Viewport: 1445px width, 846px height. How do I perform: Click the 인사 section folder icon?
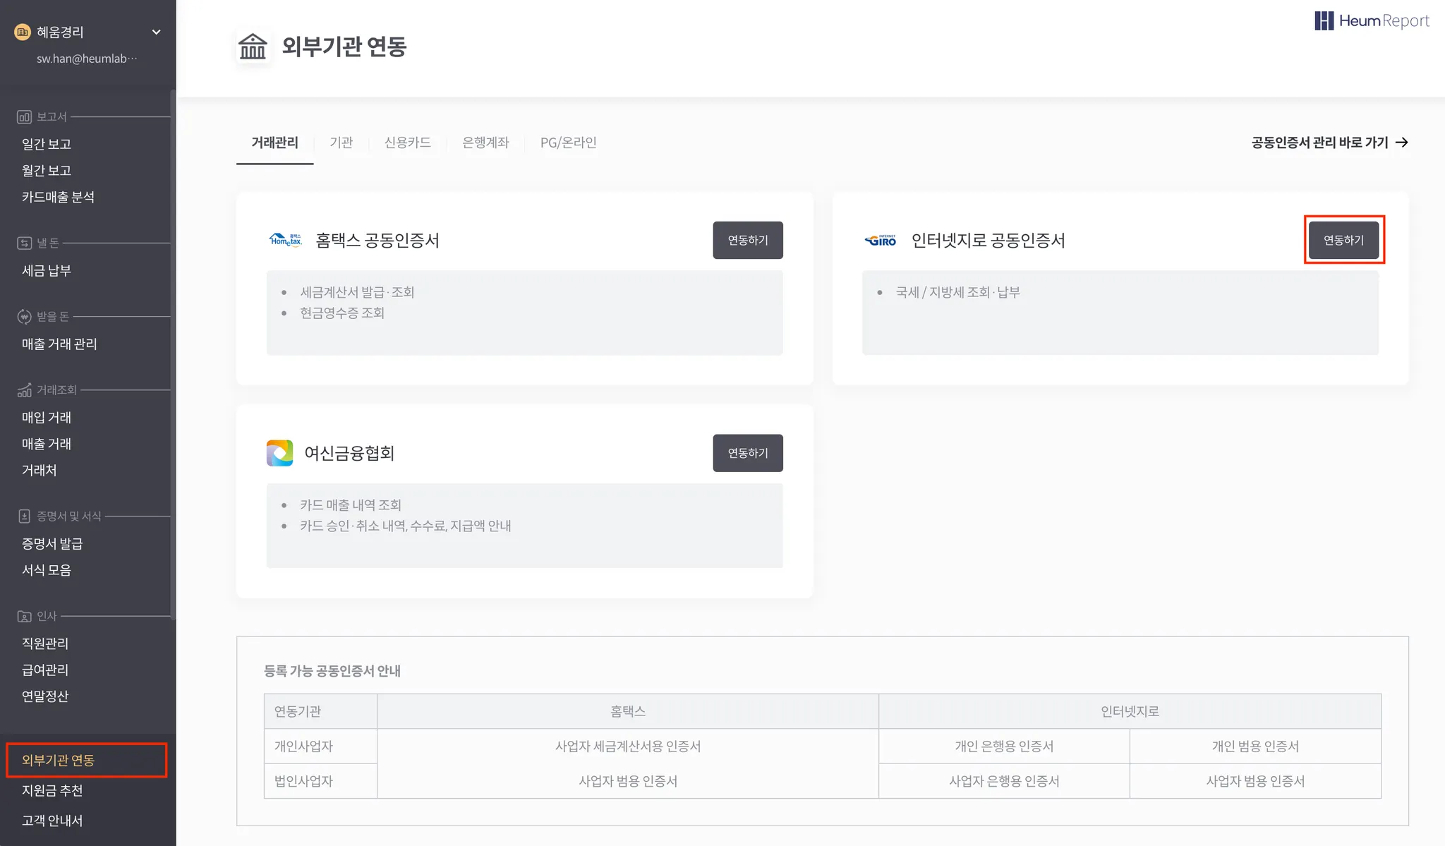click(x=24, y=617)
